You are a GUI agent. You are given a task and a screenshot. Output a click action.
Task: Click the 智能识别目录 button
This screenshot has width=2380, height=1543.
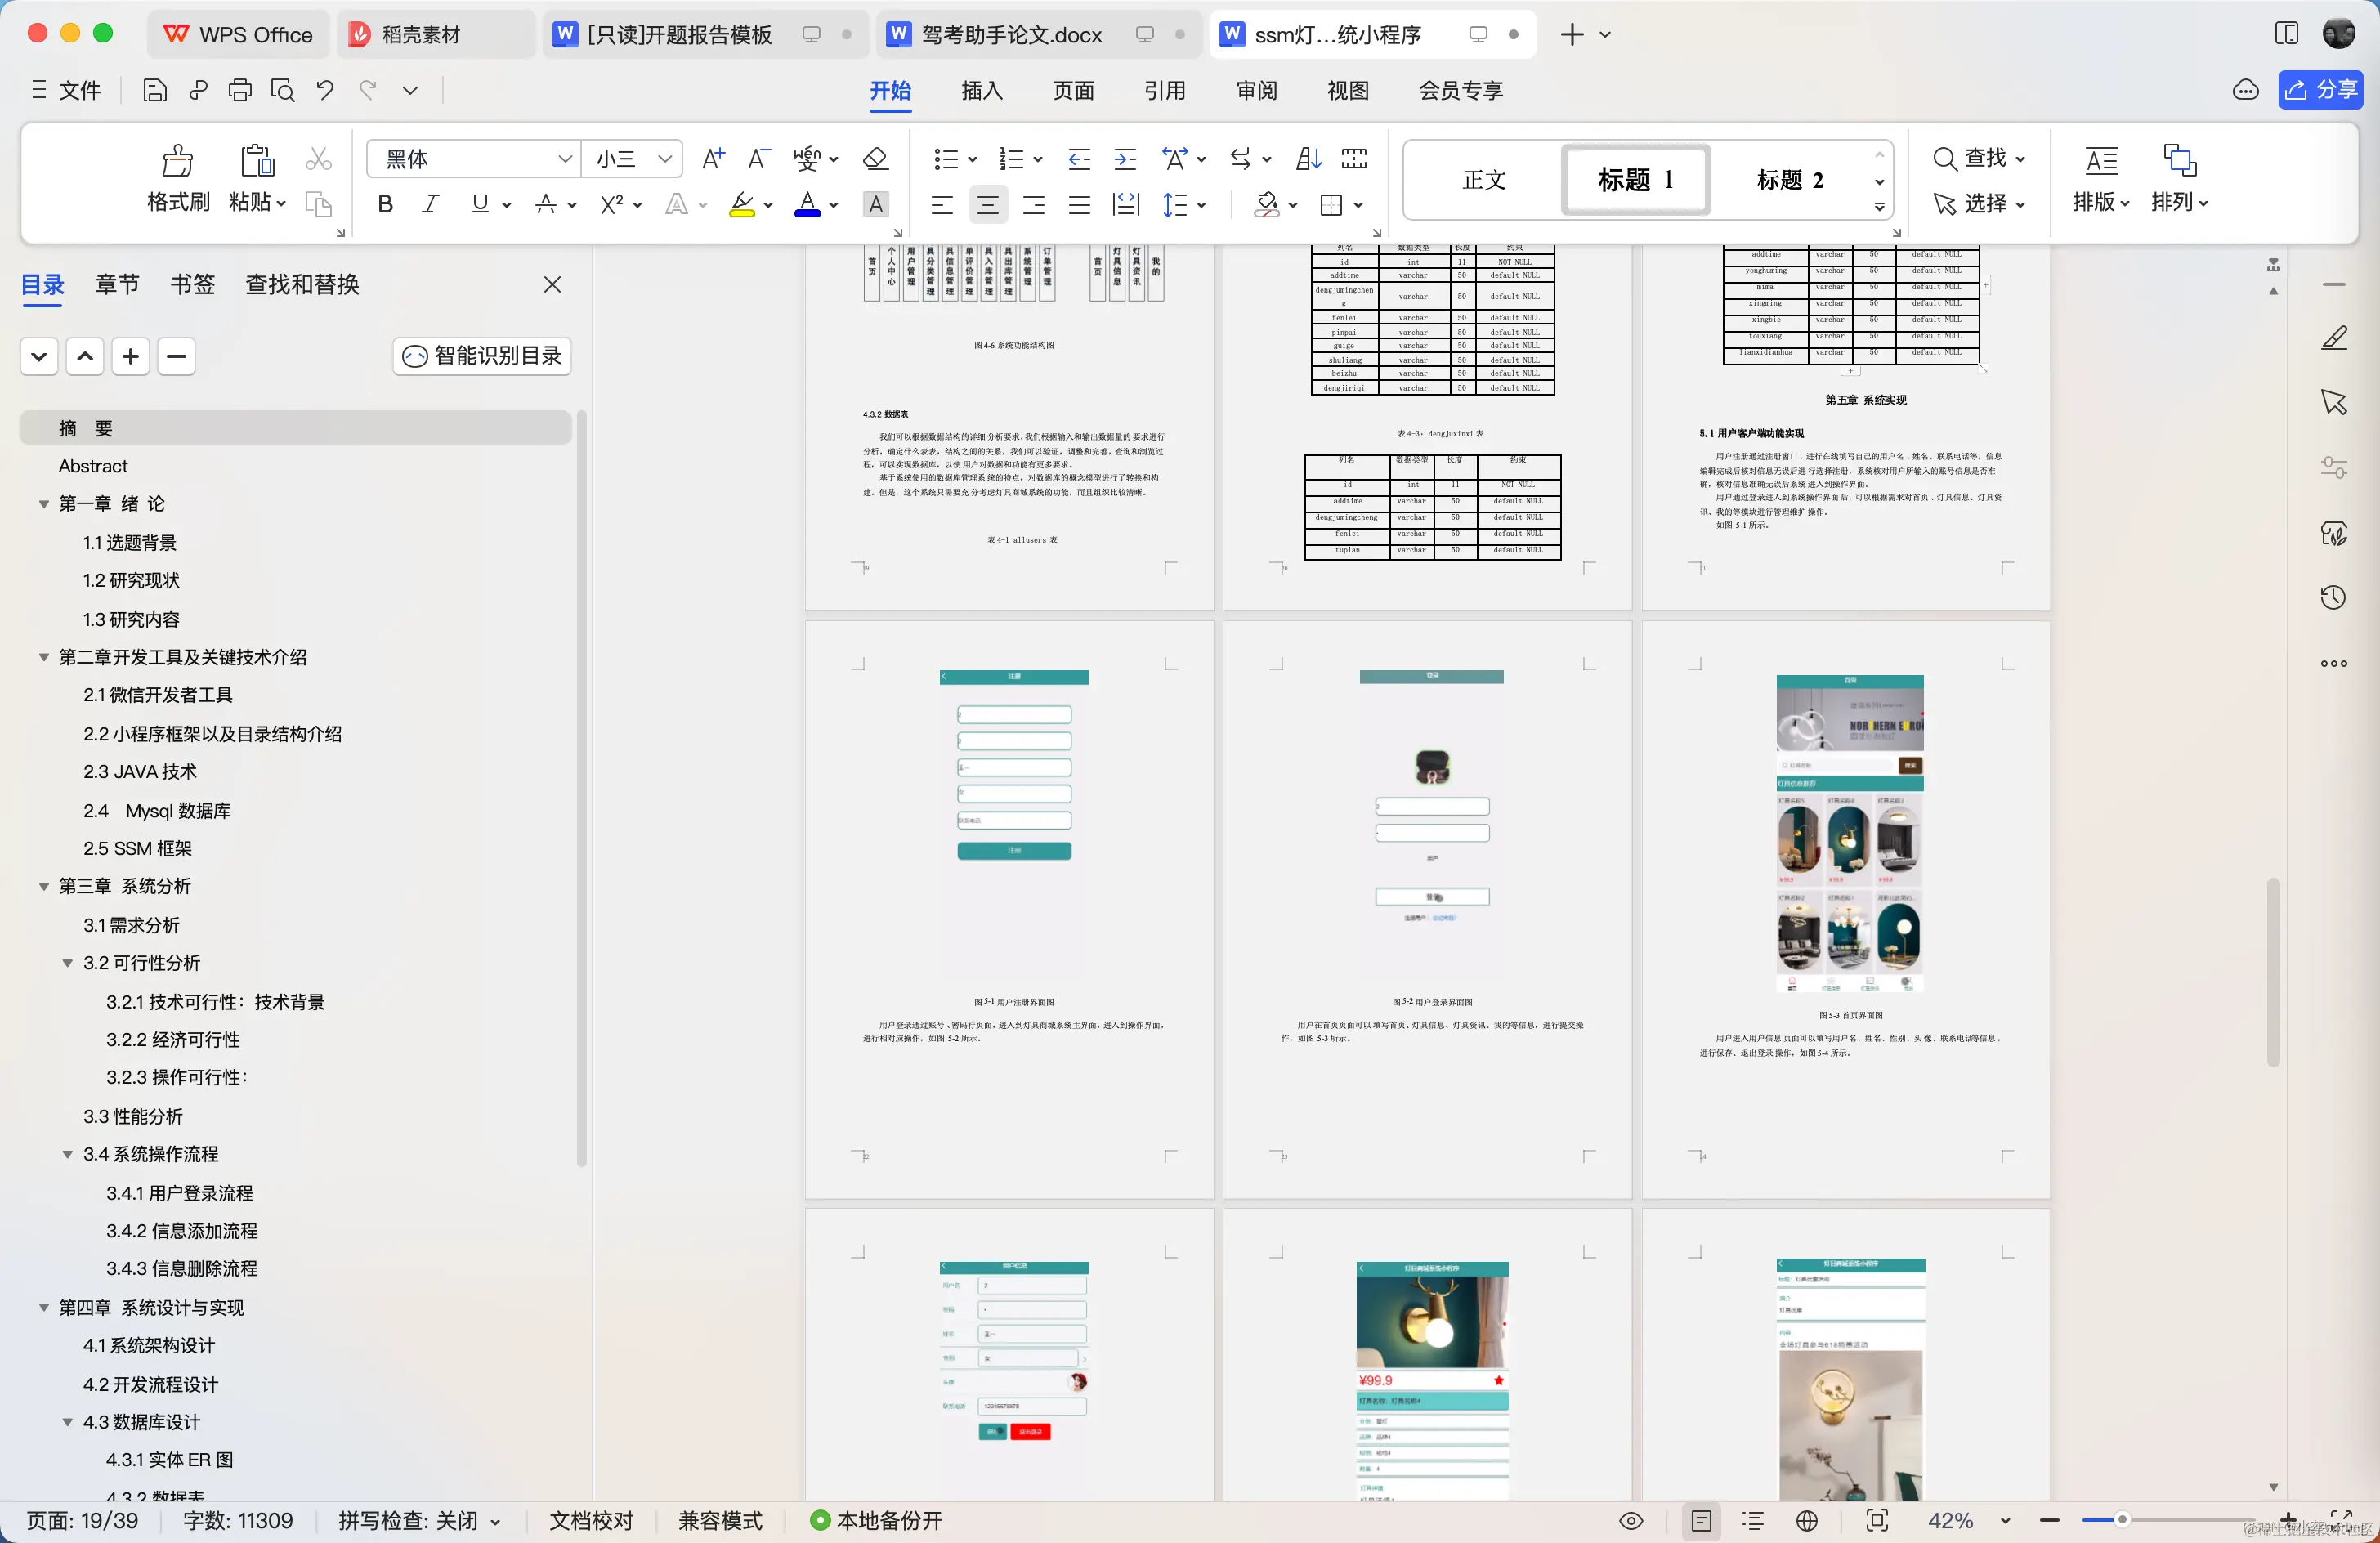coord(481,356)
